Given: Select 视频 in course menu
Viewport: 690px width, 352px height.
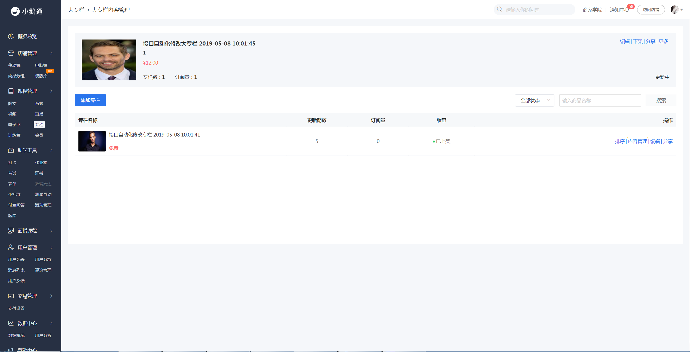Looking at the screenshot, I should pos(12,114).
